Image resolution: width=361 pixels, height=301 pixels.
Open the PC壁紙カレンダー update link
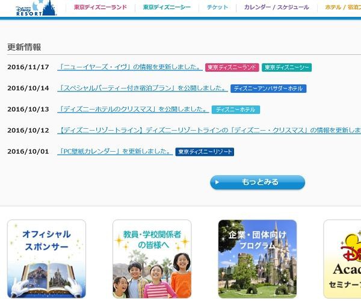pyautogui.click(x=115, y=151)
